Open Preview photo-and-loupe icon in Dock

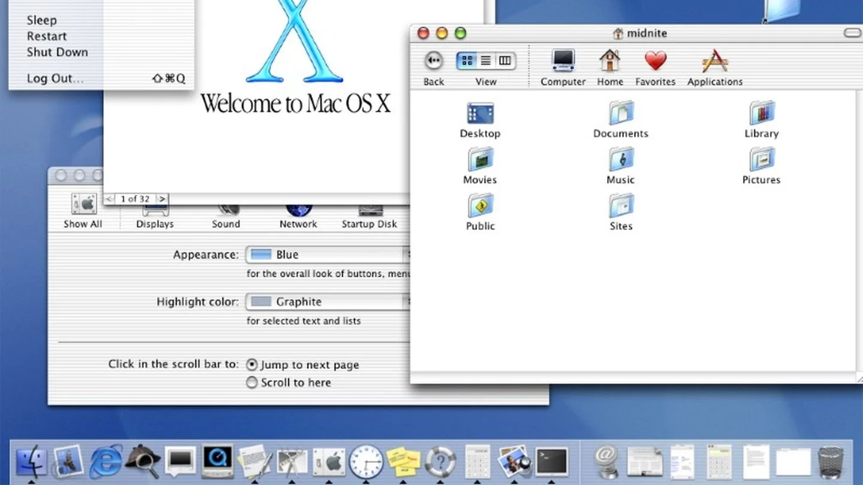tap(514, 462)
